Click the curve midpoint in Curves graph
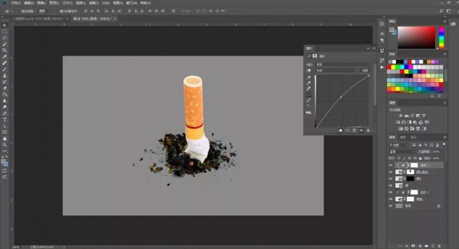 pyautogui.click(x=341, y=96)
